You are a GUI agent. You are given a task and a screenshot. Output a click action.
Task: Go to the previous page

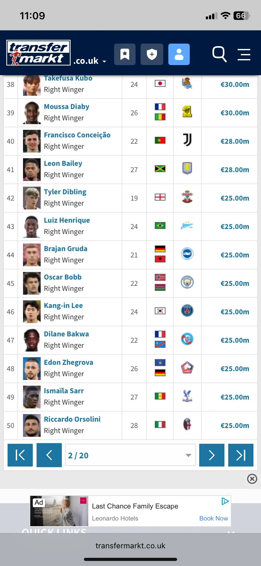[49, 455]
